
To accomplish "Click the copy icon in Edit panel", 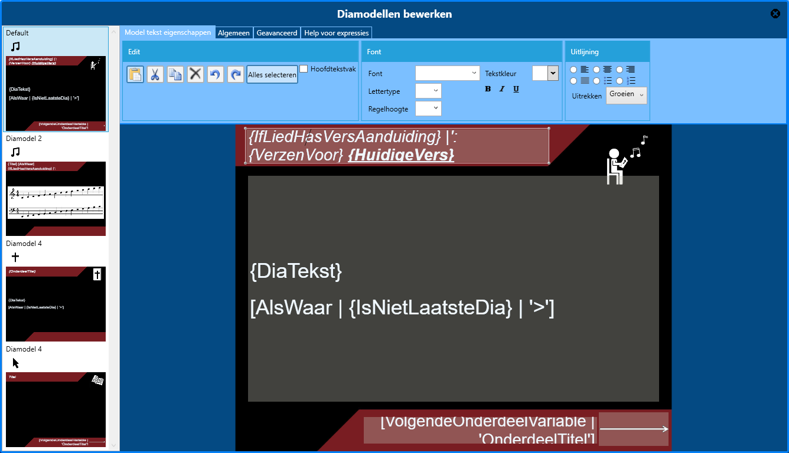I will (175, 74).
